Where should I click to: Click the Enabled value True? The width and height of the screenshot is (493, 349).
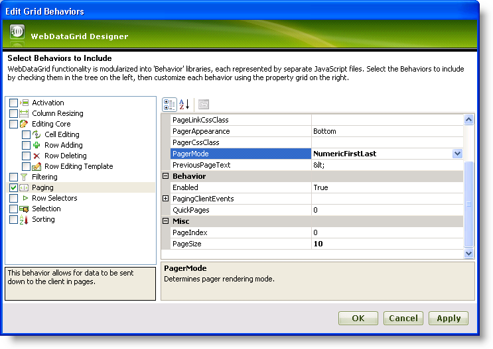pyautogui.click(x=387, y=187)
